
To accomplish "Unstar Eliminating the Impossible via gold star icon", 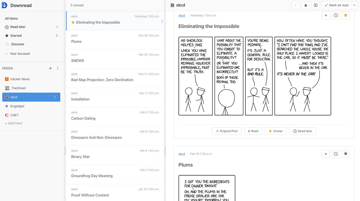I will pos(346,15).
